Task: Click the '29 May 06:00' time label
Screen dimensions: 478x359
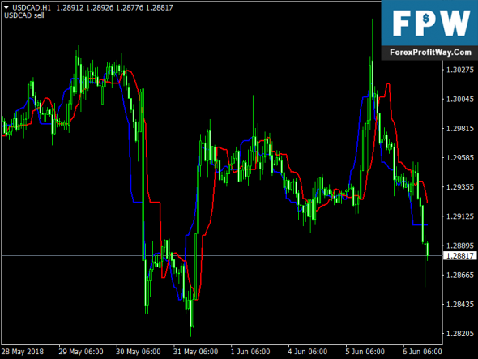Action: tap(81, 352)
